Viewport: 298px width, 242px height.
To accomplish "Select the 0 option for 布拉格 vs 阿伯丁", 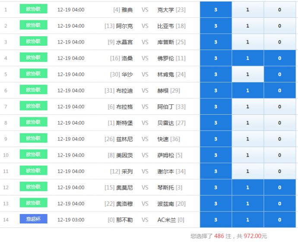I will pyautogui.click(x=279, y=107).
